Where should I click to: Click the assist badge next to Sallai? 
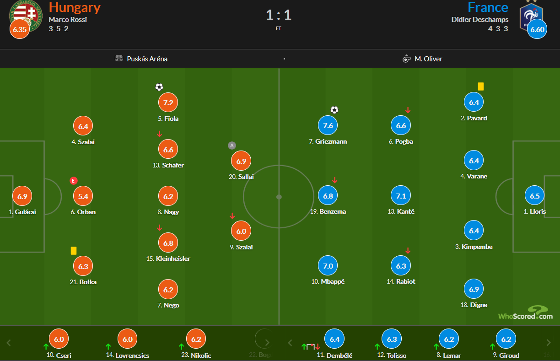coord(232,145)
